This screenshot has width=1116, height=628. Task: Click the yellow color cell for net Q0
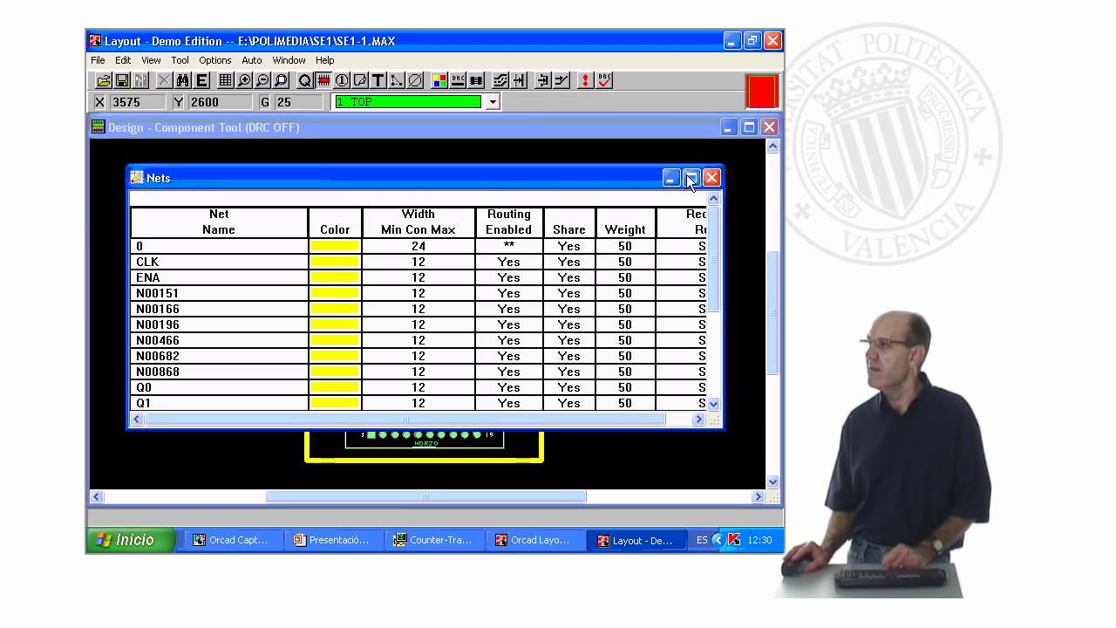pyautogui.click(x=335, y=387)
